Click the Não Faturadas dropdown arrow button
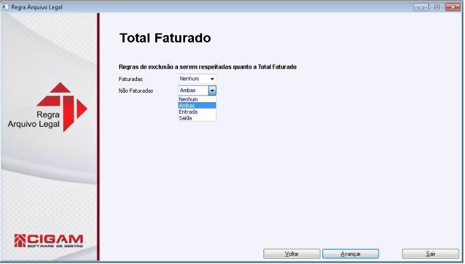This screenshot has width=465, height=264. coord(212,90)
